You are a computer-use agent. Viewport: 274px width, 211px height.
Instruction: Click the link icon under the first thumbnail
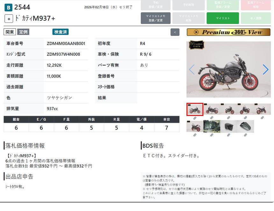[195, 118]
